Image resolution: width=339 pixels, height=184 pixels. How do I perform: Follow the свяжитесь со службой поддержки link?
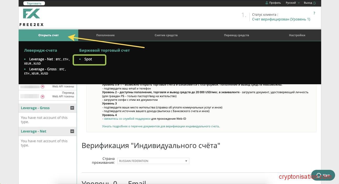pos(127,119)
